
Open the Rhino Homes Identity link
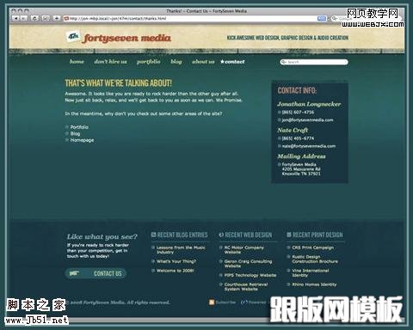[x=314, y=284]
